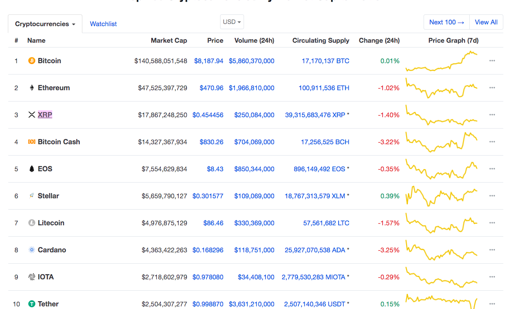Viewport: 519px width, 309px height.
Task: Click the Stellar rocket logo icon
Action: pyautogui.click(x=32, y=196)
